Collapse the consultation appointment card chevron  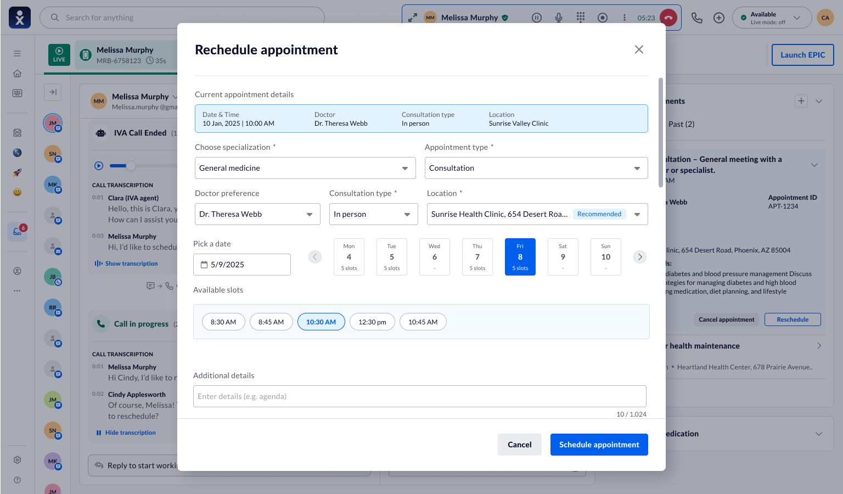point(814,165)
